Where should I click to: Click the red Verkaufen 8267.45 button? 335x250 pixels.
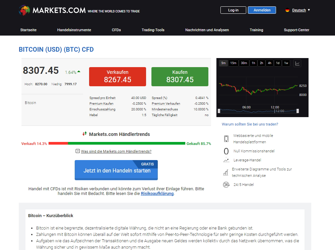tap(118, 77)
